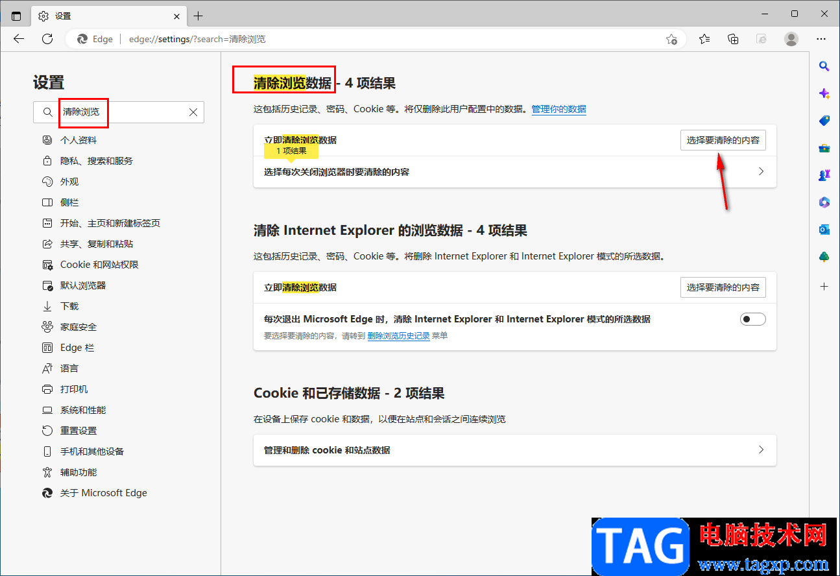This screenshot has height=576, width=840.
Task: Open Shopping tag icon in sidebar
Action: click(x=824, y=121)
